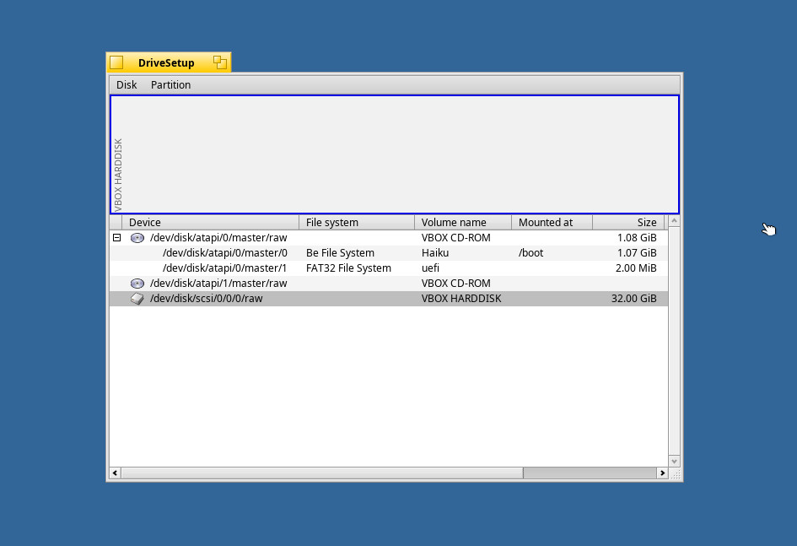This screenshot has height=546, width=797.
Task: Click the vertical scrollbar up arrow
Action: (674, 221)
